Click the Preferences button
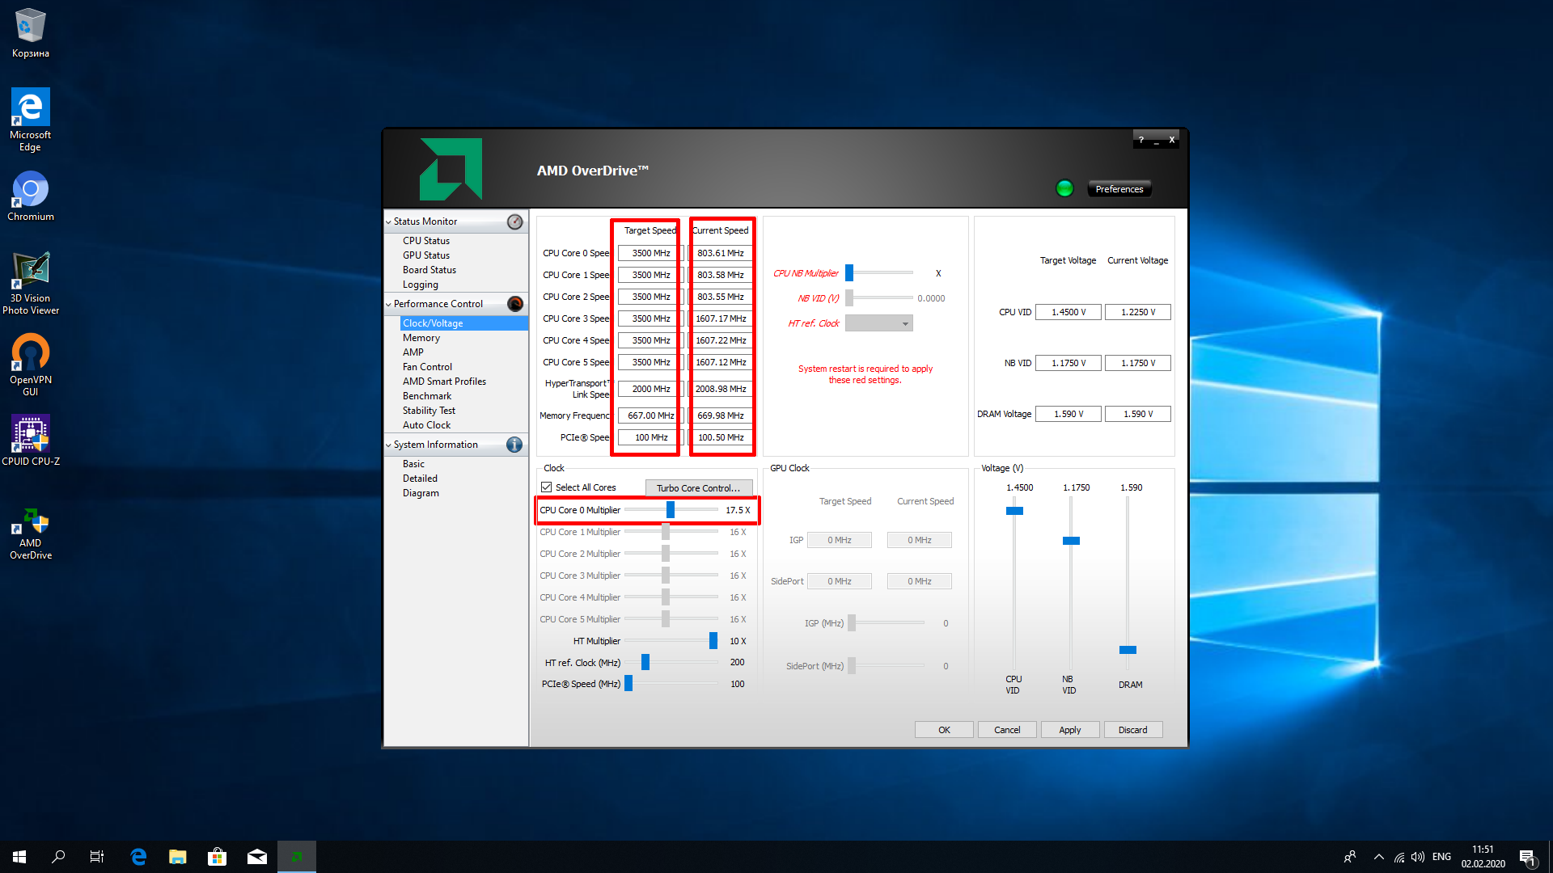Image resolution: width=1553 pixels, height=873 pixels. [1119, 189]
